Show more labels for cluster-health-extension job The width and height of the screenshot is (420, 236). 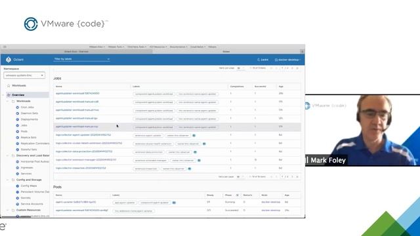tap(204, 144)
